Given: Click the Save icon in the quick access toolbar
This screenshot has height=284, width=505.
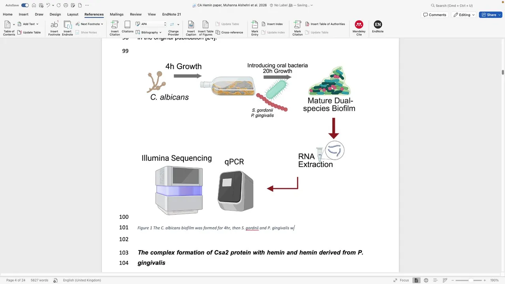Looking at the screenshot, I should tap(41, 6).
